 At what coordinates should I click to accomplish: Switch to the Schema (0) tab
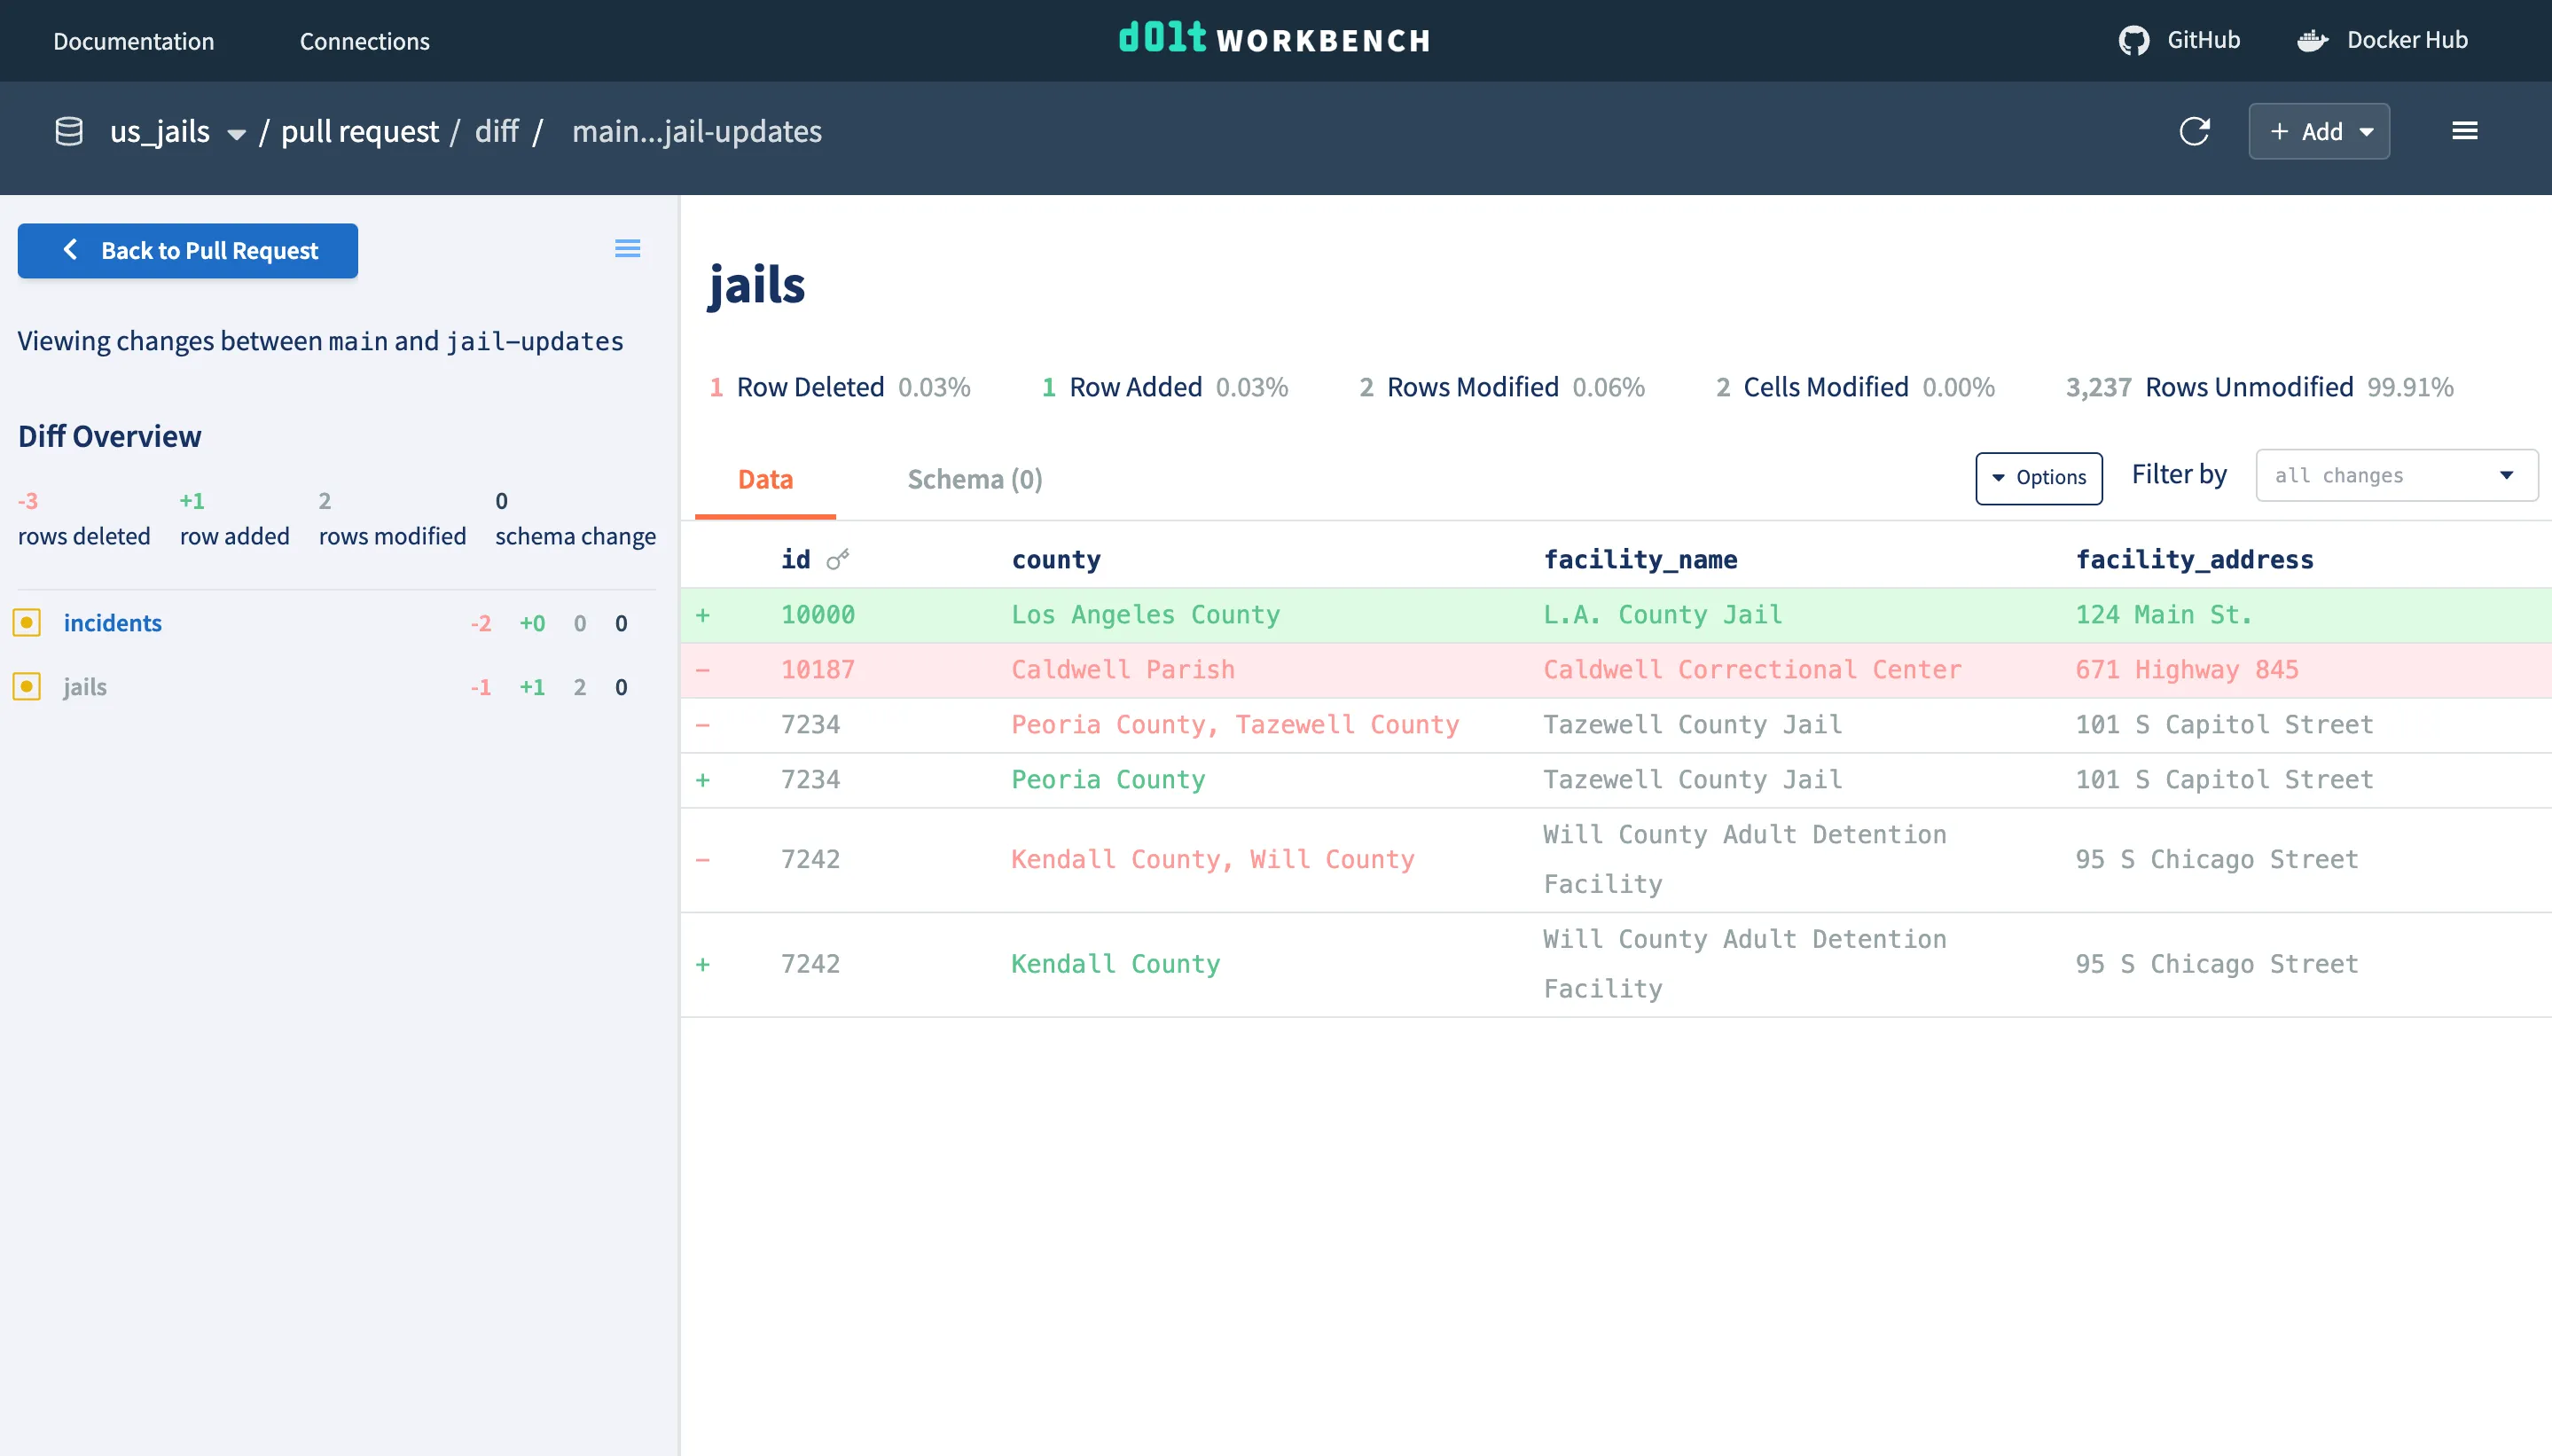tap(974, 480)
